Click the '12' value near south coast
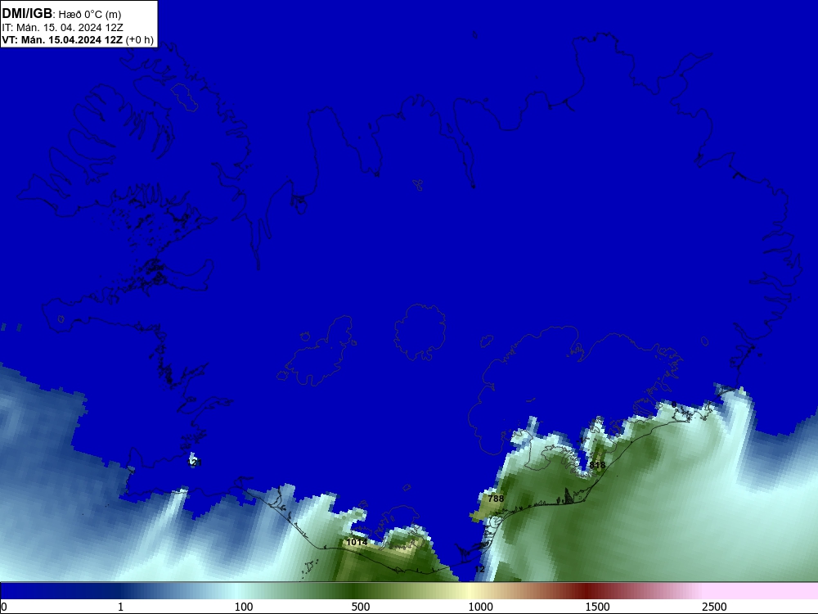The height and width of the screenshot is (614, 818). click(480, 569)
